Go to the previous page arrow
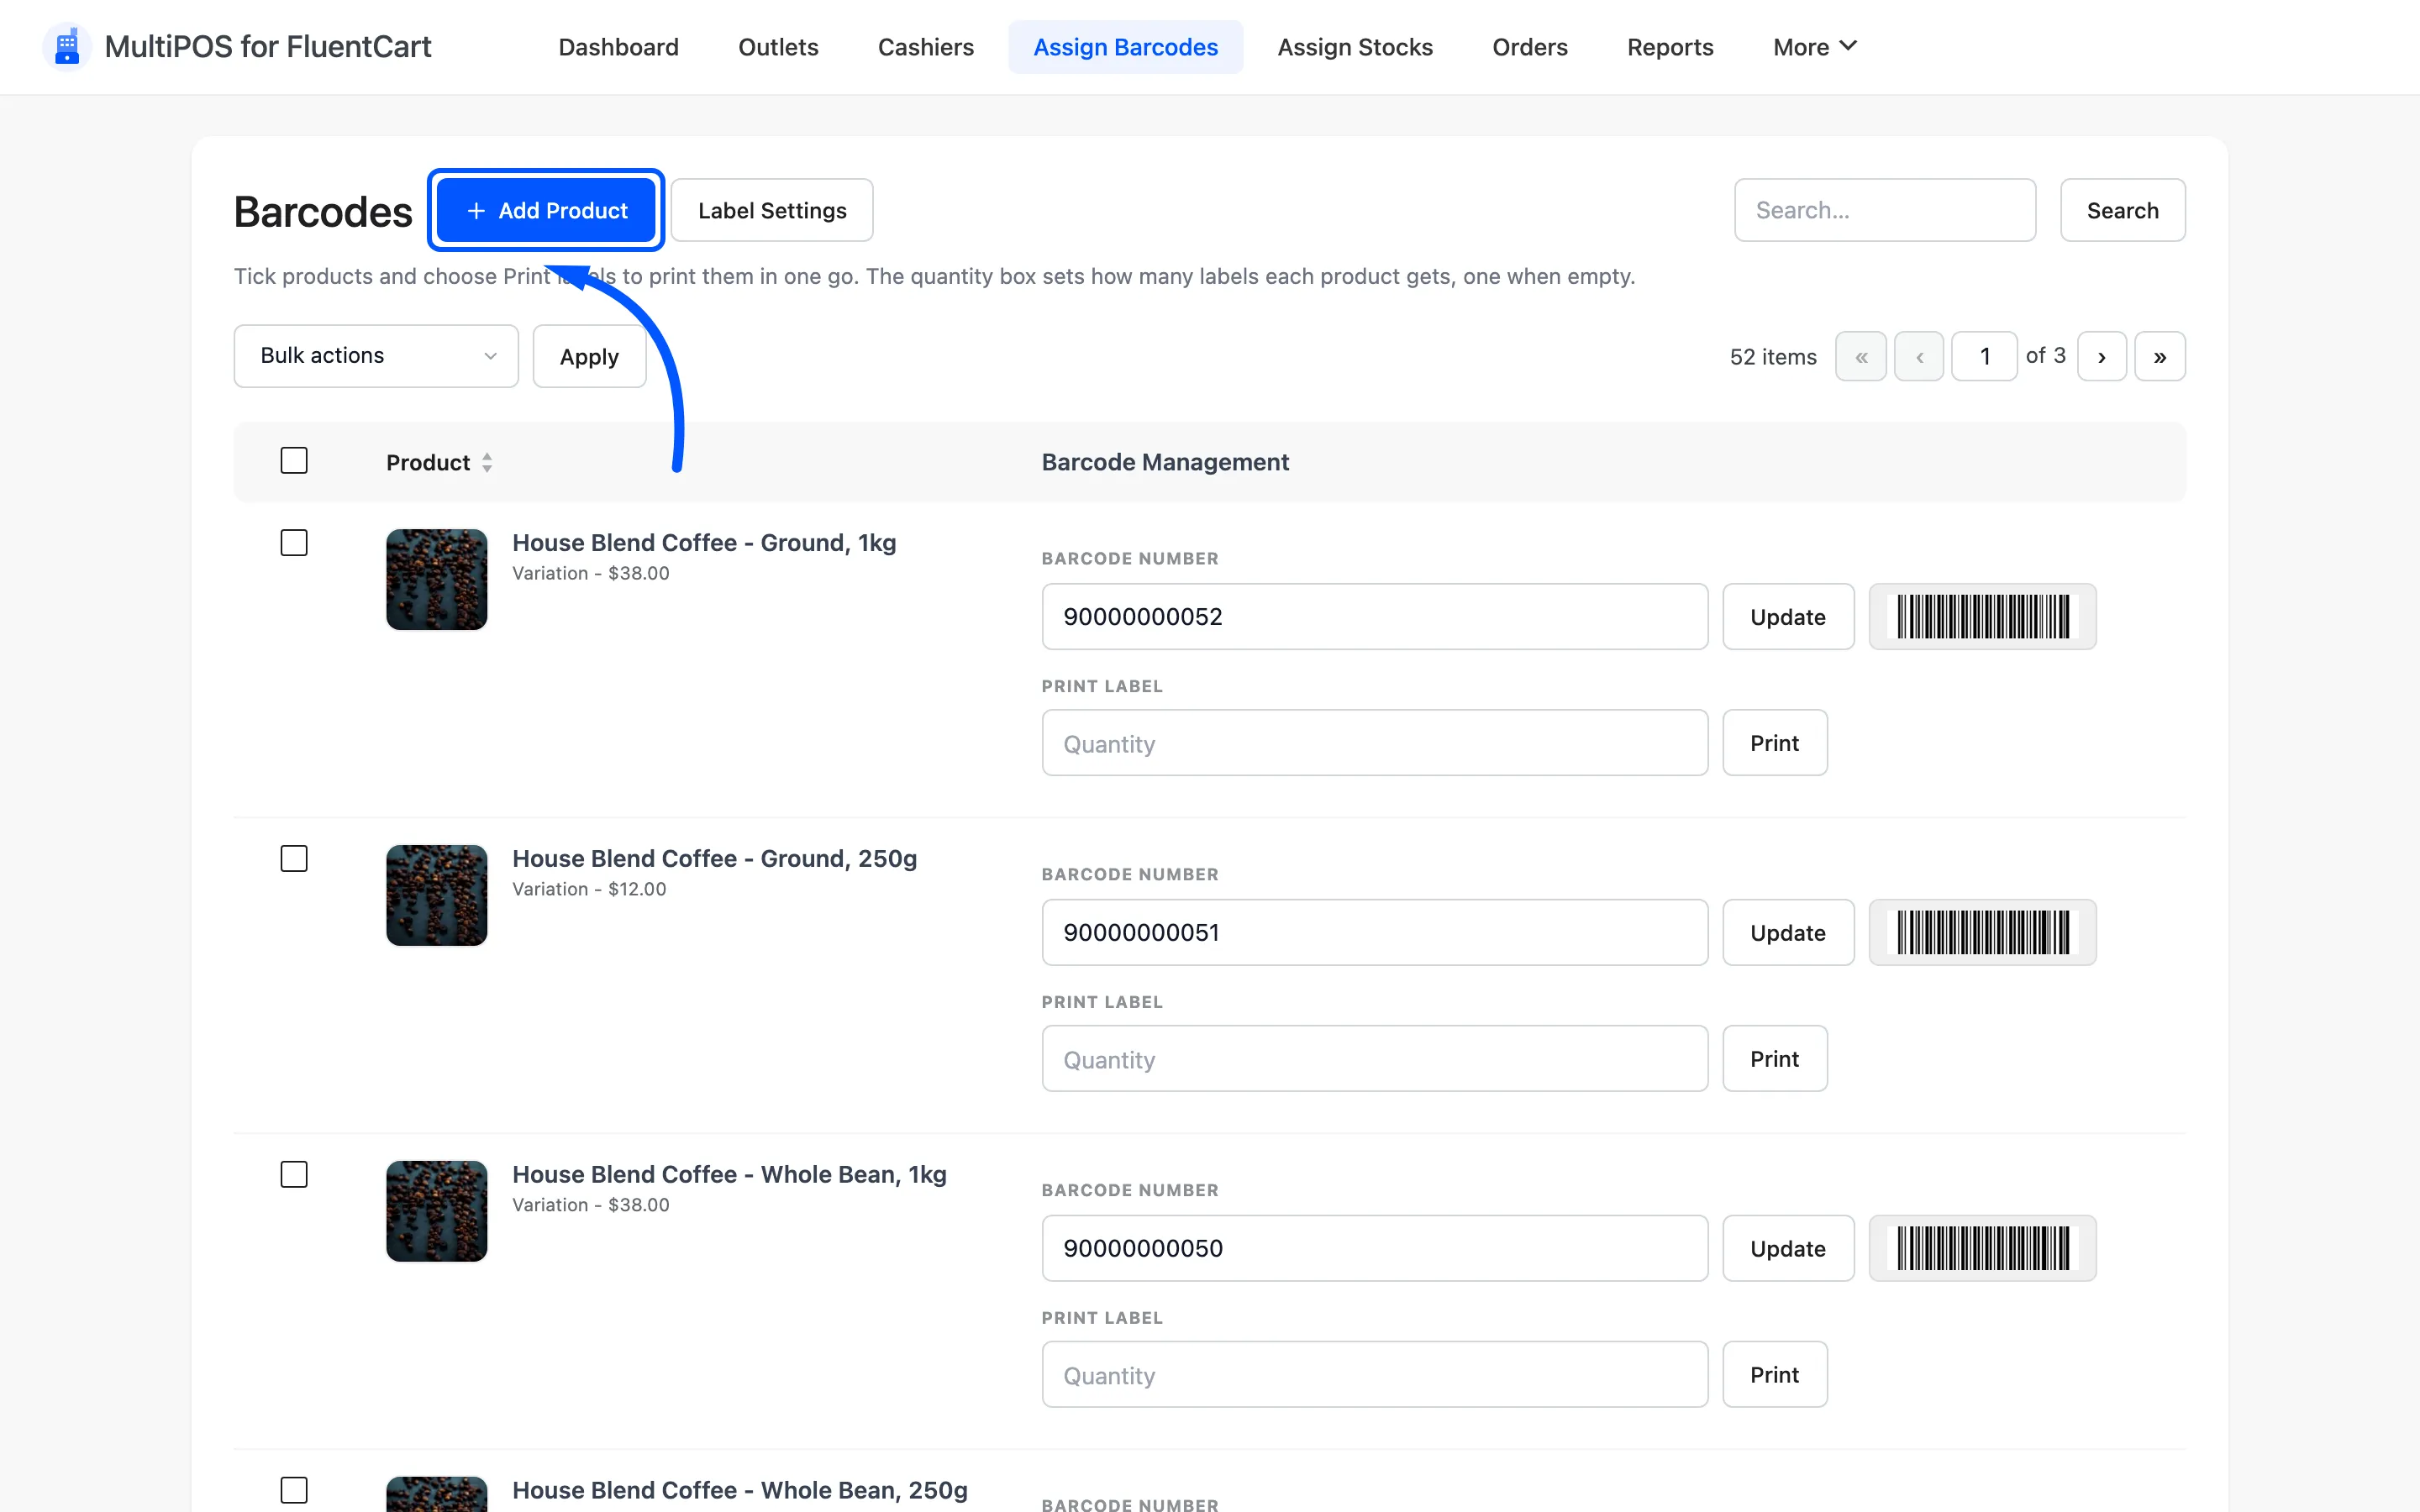The image size is (2420, 1512). click(1919, 357)
